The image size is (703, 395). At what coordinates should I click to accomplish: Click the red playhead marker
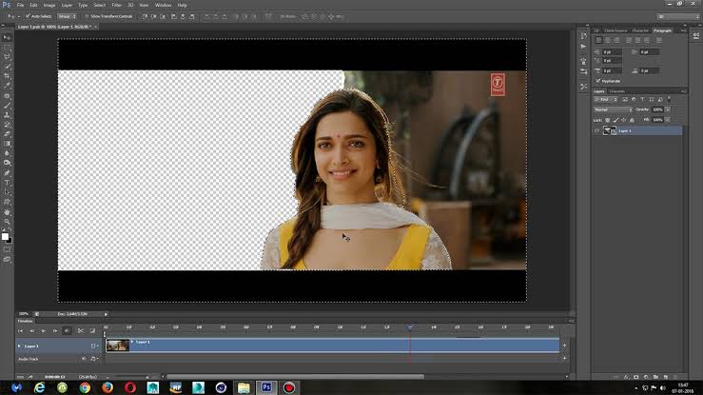(410, 327)
